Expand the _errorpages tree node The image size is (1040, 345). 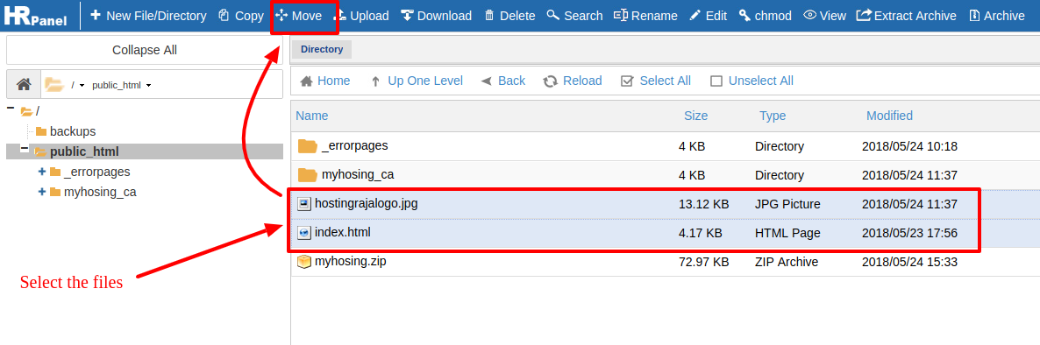point(42,172)
